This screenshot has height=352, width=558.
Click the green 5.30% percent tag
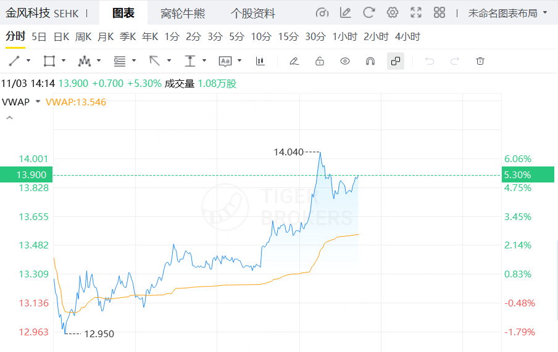[x=528, y=174]
